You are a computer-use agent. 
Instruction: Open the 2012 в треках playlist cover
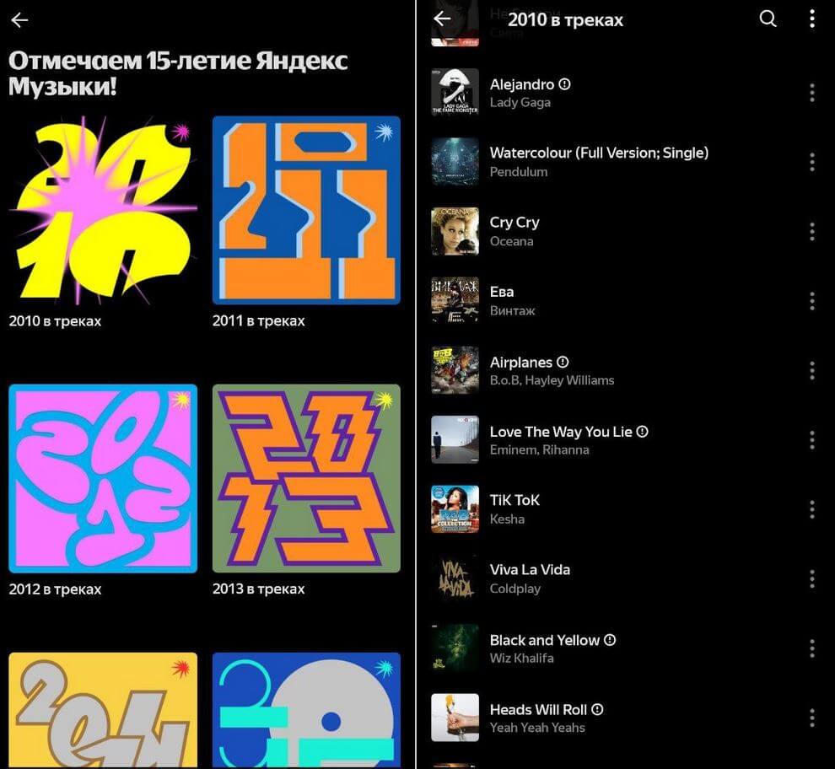103,478
